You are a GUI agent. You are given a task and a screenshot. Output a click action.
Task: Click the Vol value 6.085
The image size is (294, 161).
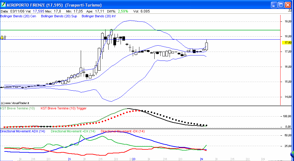click(x=145, y=11)
